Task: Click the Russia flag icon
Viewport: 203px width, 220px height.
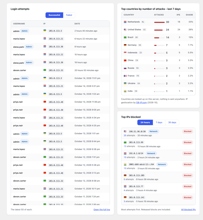Action: pos(125,68)
